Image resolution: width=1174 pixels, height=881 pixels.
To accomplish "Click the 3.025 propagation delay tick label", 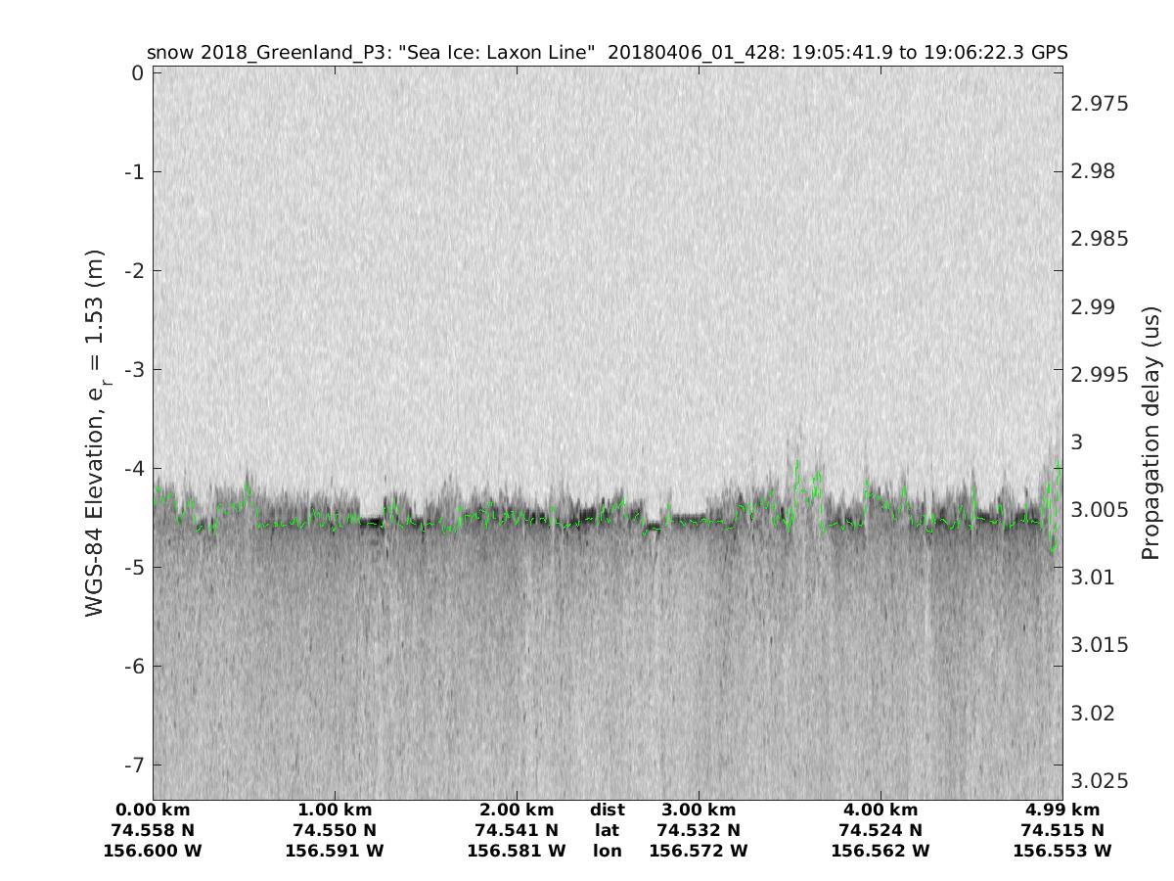I will point(1101,781).
